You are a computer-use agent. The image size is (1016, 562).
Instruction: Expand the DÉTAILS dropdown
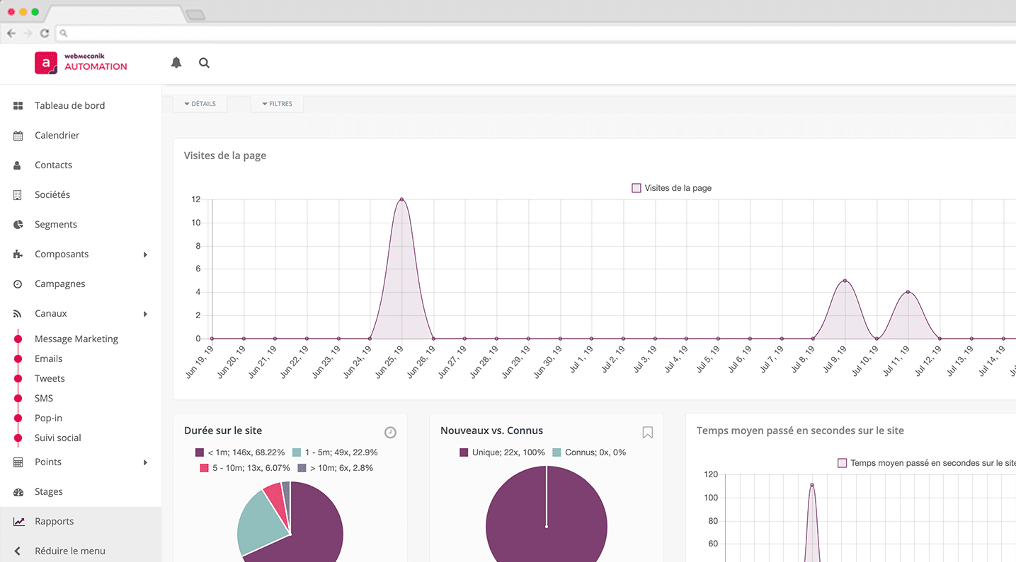pos(200,104)
